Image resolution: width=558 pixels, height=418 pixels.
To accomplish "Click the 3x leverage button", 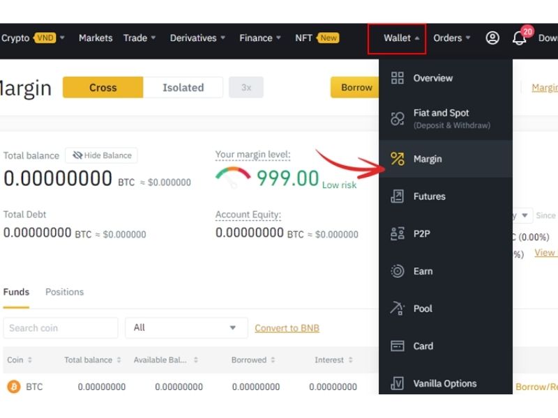I will coord(246,88).
